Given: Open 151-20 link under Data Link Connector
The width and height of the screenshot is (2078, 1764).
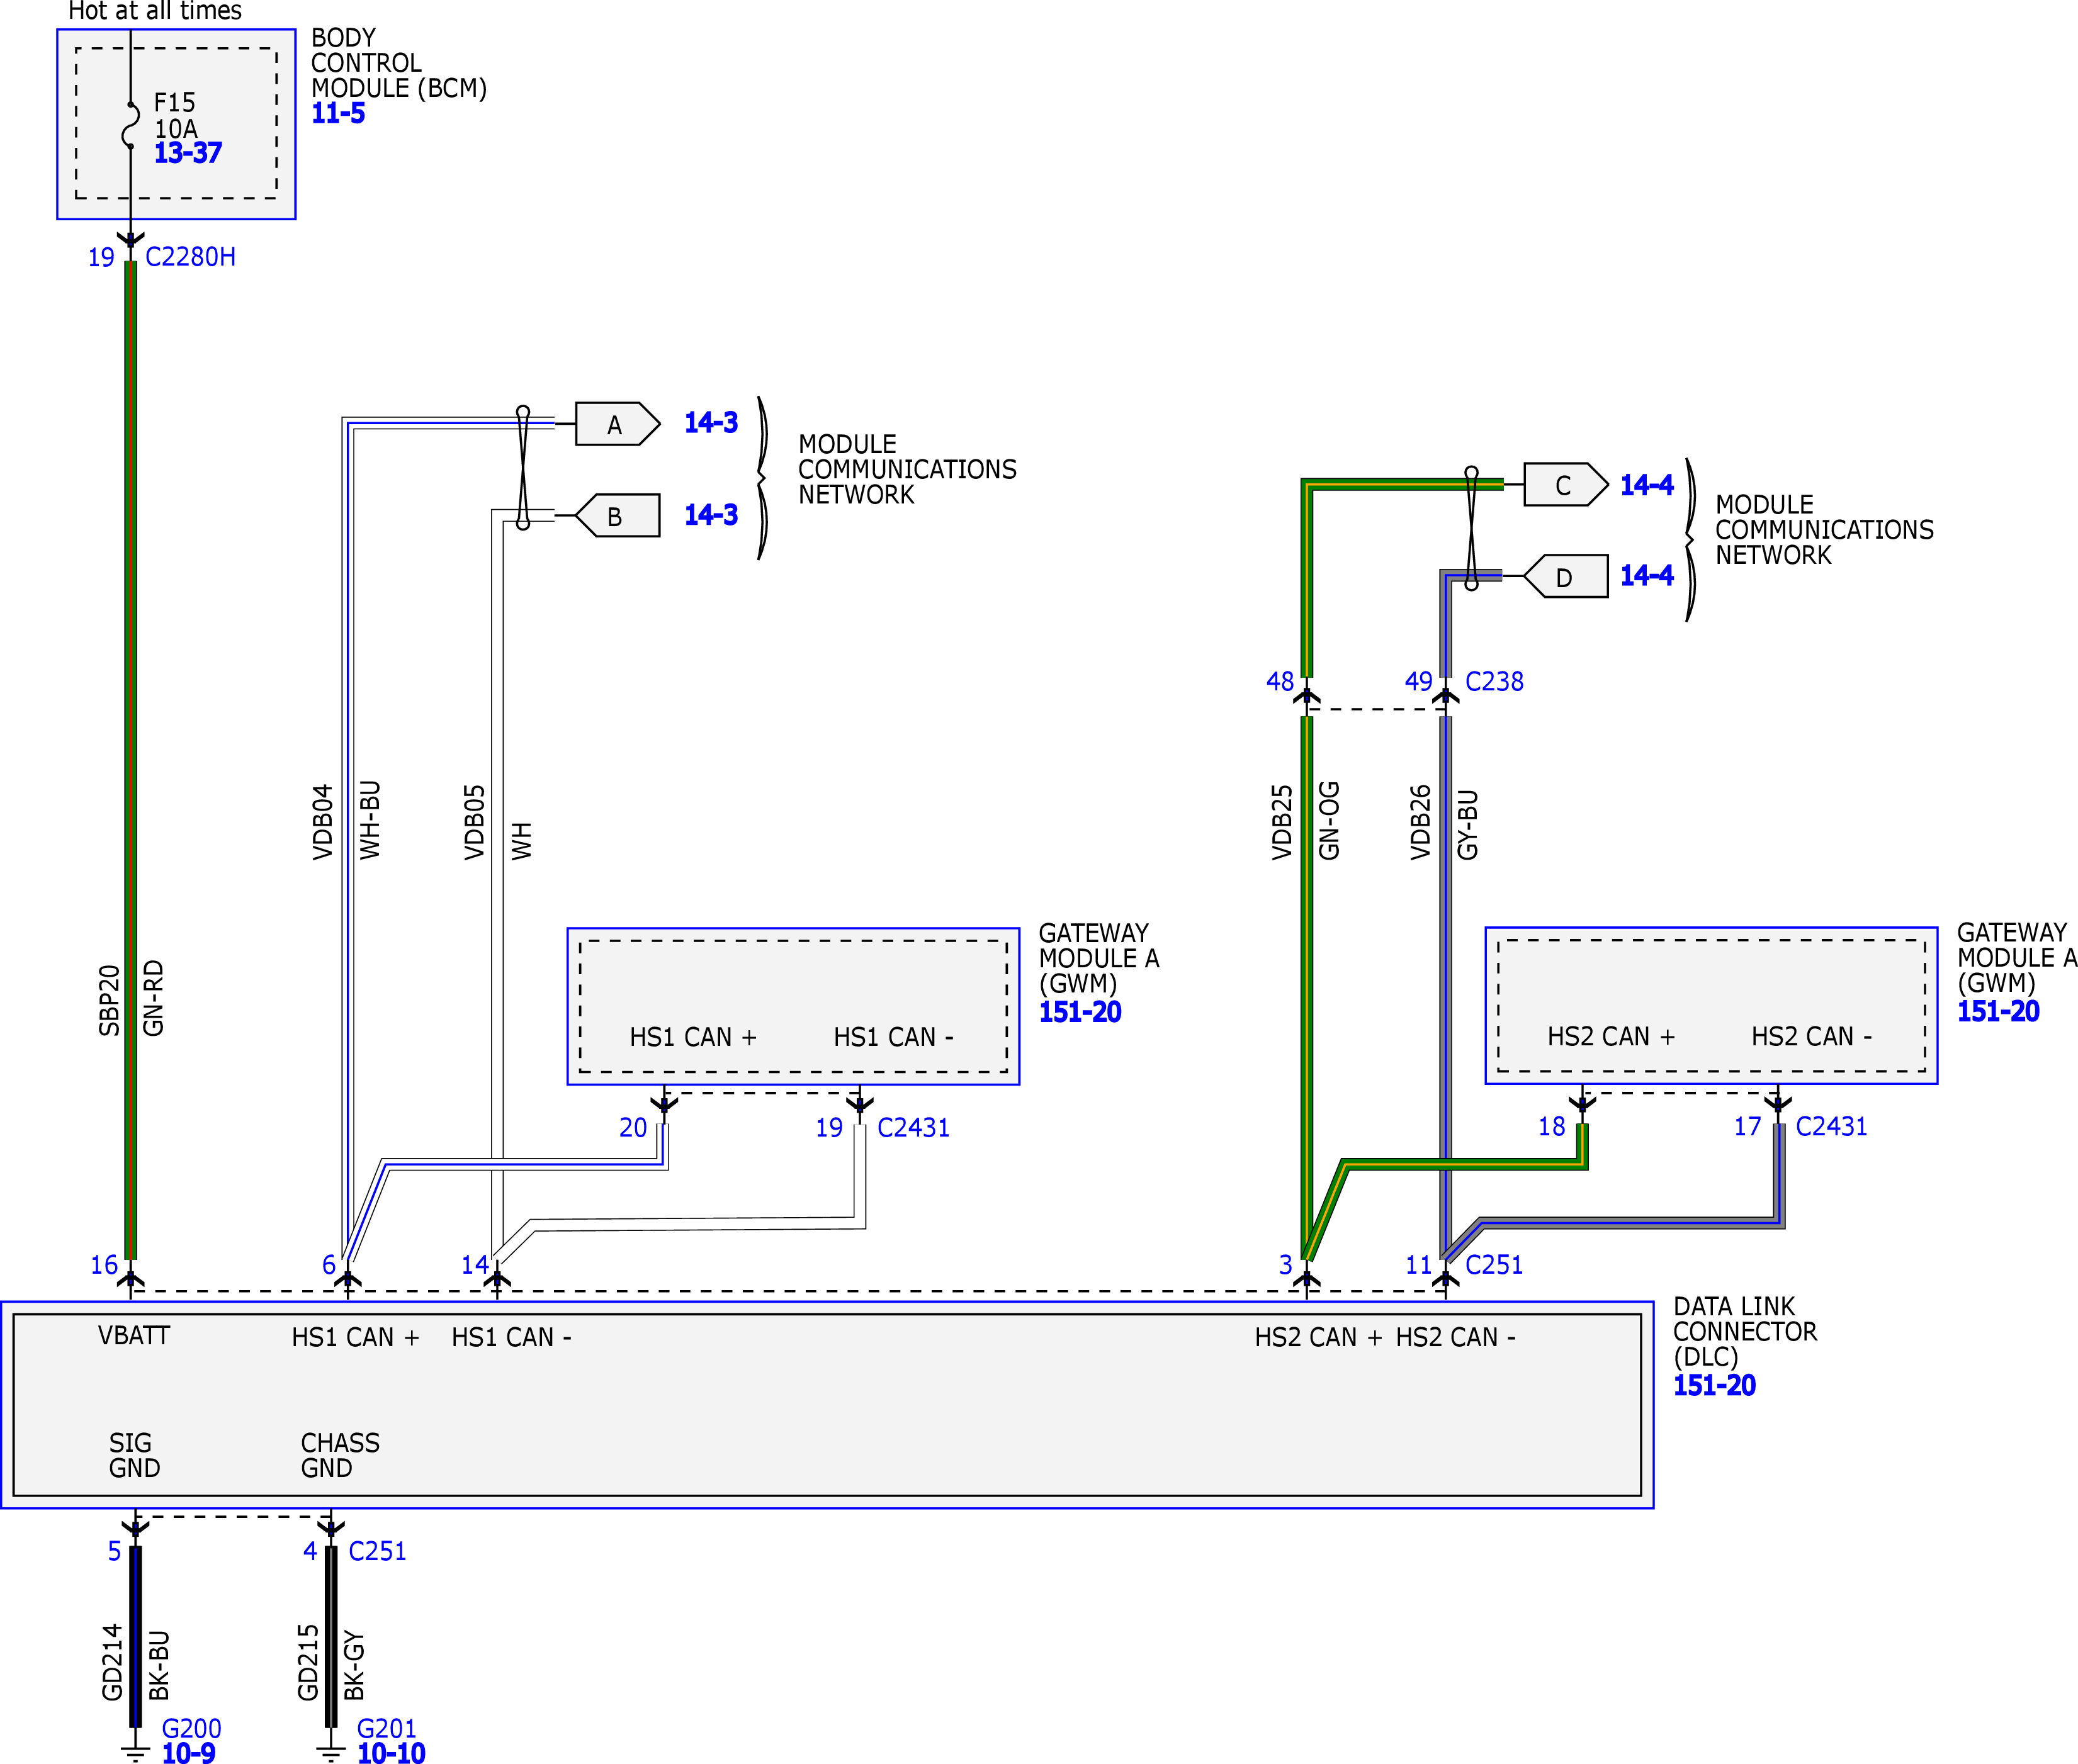Looking at the screenshot, I should 1714,1386.
